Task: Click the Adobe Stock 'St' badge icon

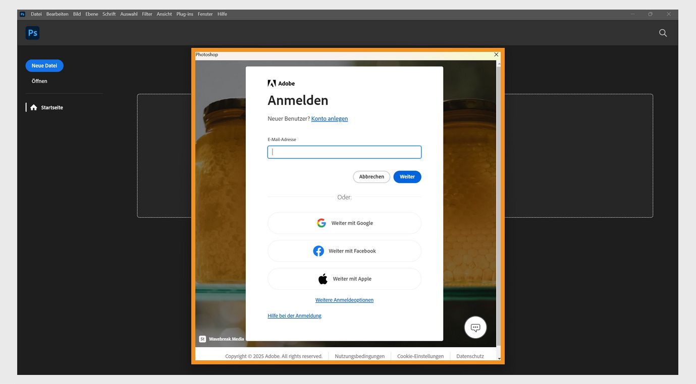Action: (x=202, y=339)
